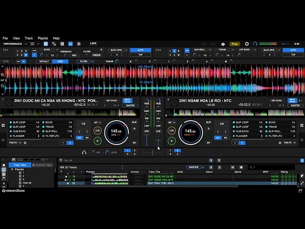Open the FX panel toggle icon in toolbar
Screen dimensions: 305x229
click(46, 44)
